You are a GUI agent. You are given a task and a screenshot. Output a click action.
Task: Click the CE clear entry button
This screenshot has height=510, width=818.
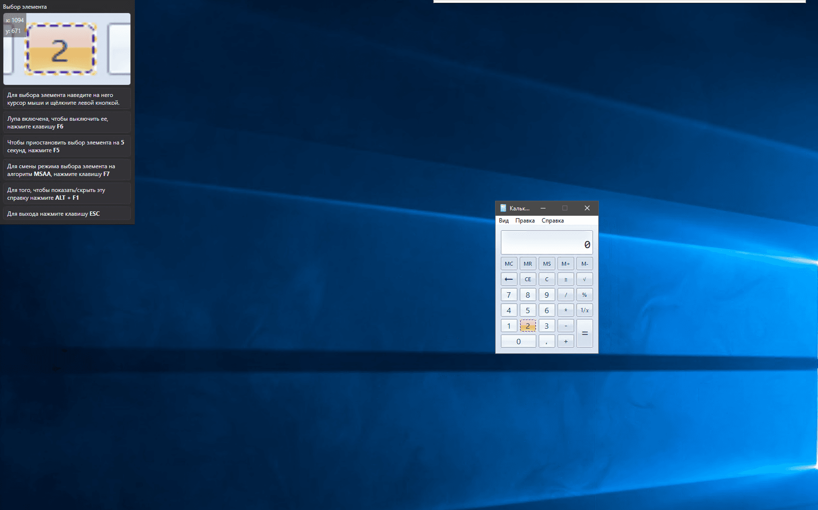(x=528, y=279)
